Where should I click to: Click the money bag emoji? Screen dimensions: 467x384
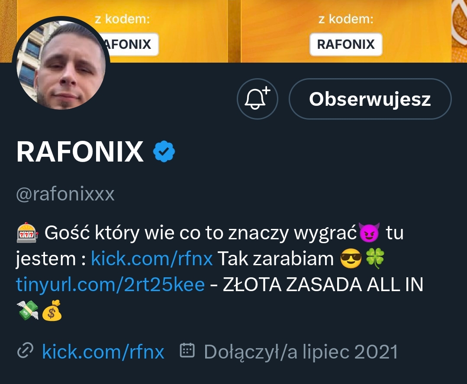pyautogui.click(x=52, y=310)
